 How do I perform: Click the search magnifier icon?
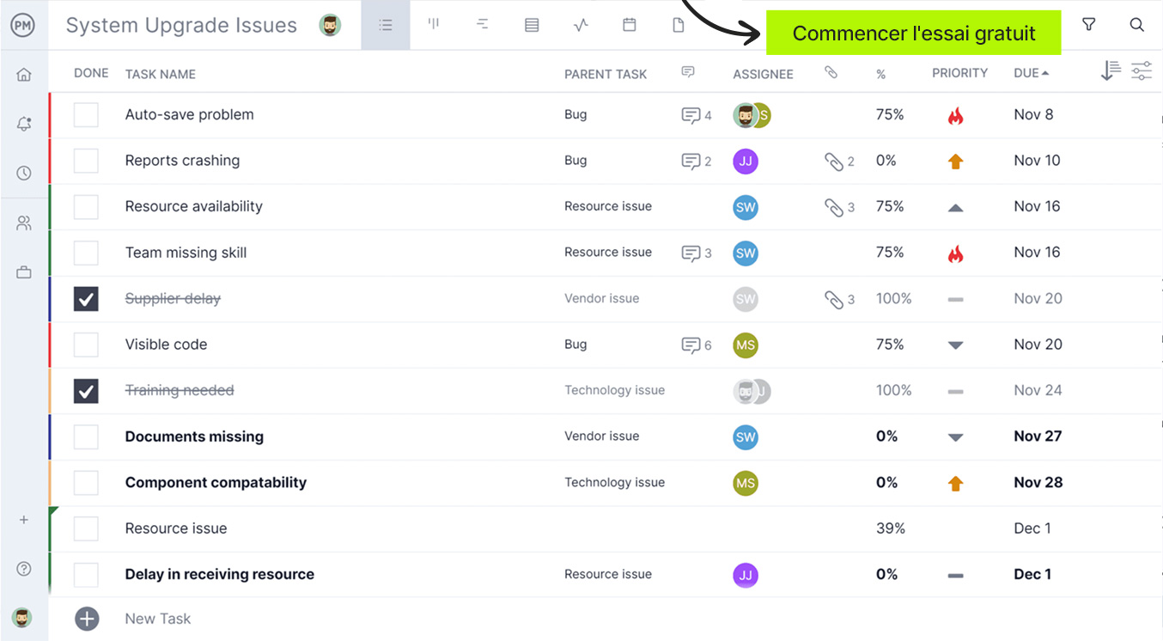pyautogui.click(x=1136, y=25)
